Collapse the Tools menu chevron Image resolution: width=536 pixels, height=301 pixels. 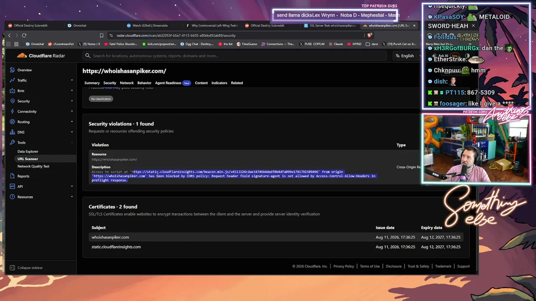click(x=72, y=143)
